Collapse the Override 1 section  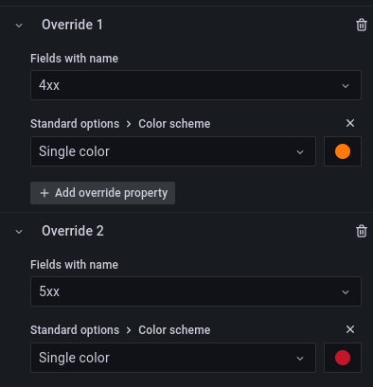point(19,26)
